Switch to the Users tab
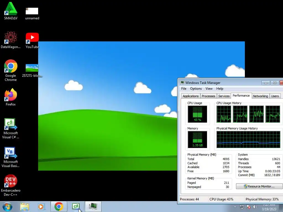The height and width of the screenshot is (212, 283). pos(275,96)
